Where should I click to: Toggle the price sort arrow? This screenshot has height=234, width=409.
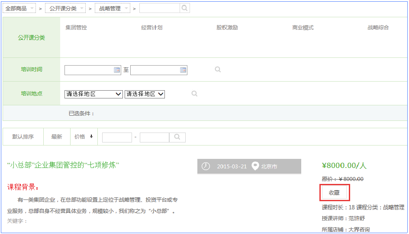click(91, 136)
